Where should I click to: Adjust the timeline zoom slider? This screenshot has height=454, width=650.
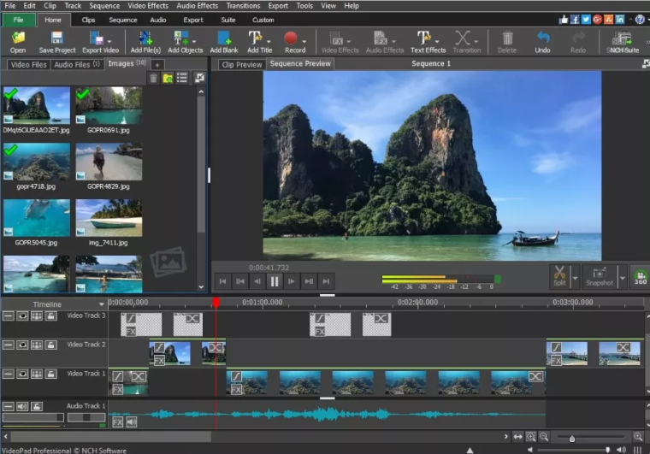pyautogui.click(x=572, y=438)
